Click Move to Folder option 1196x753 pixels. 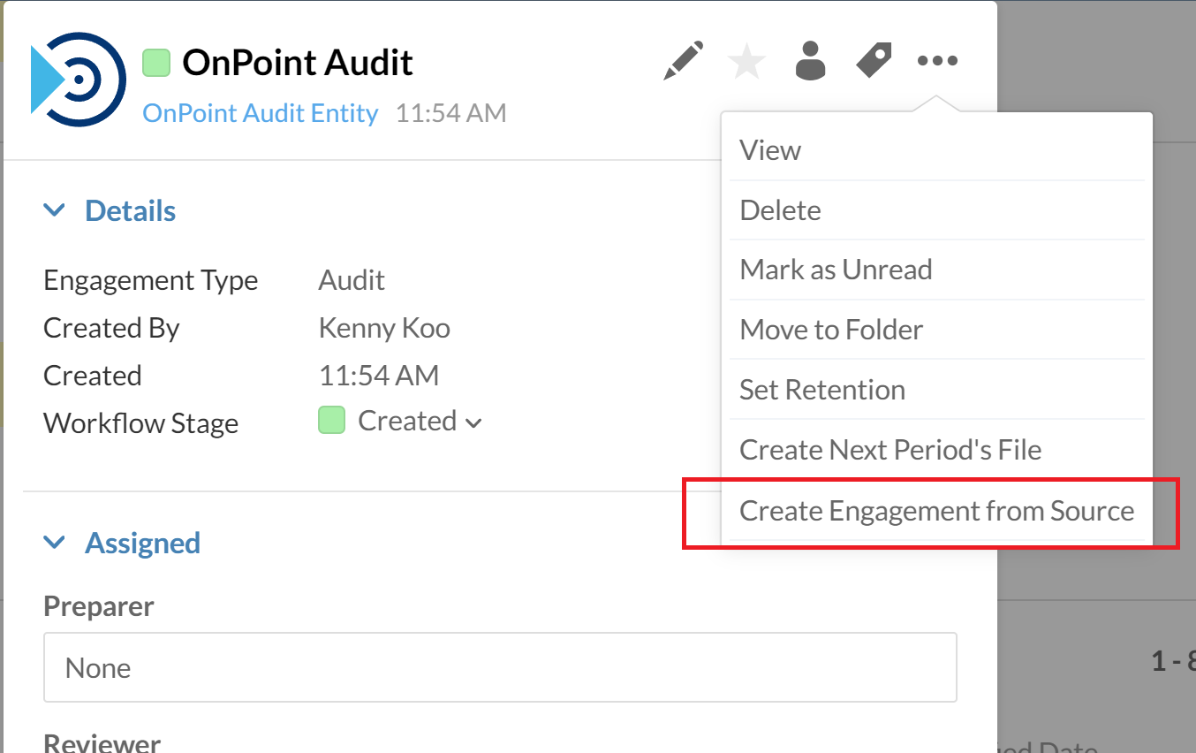(x=831, y=329)
